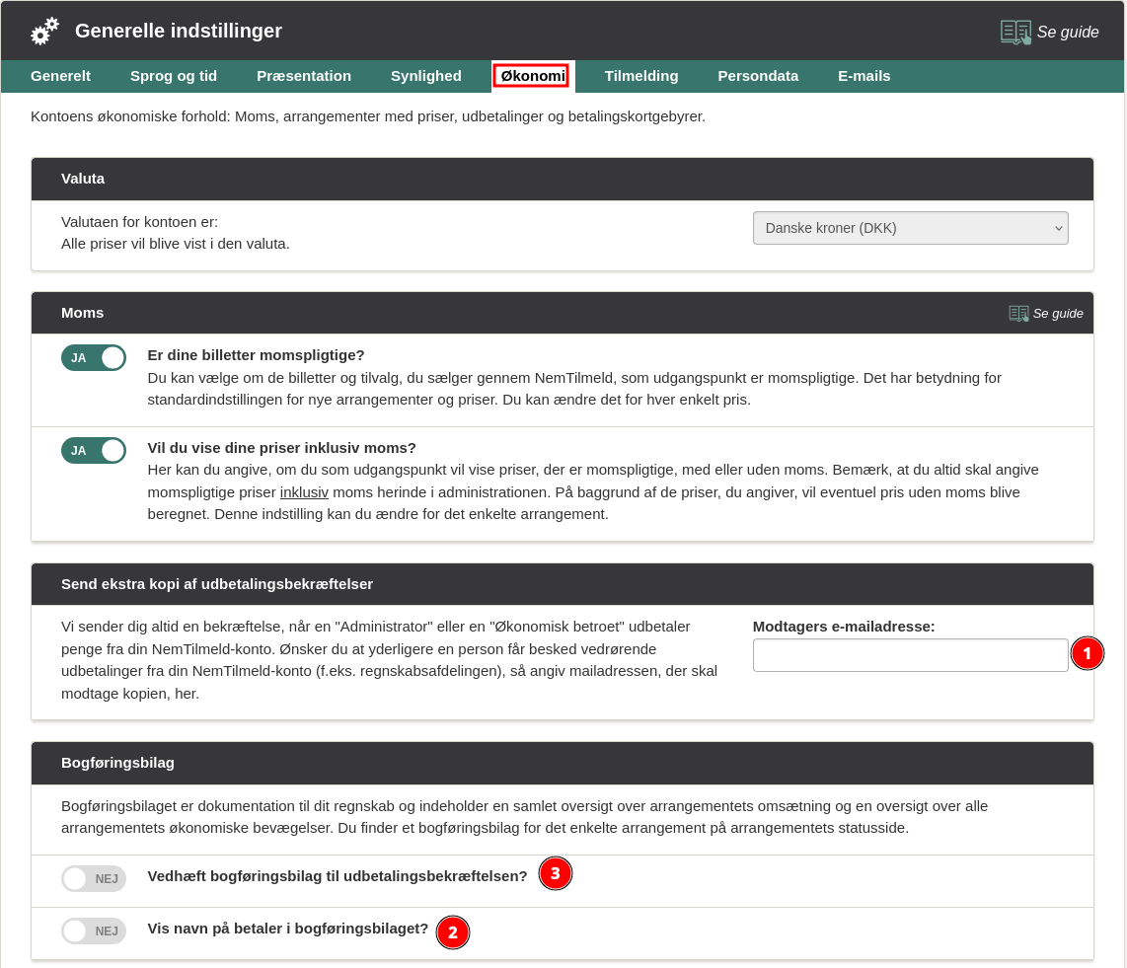Image resolution: width=1127 pixels, height=968 pixels.
Task: Disable 'Vil du vise dine priser inklusiv moms?'
Action: (94, 450)
